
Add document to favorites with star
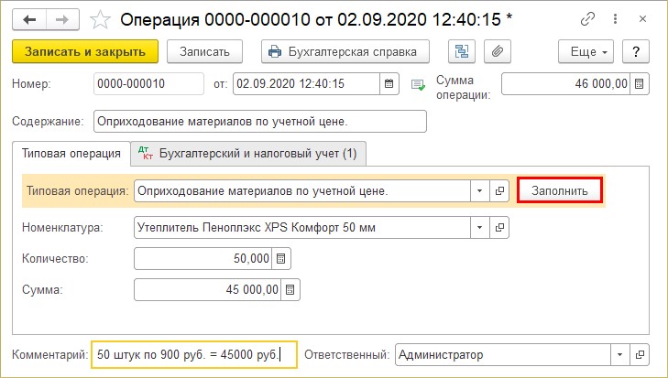(100, 20)
